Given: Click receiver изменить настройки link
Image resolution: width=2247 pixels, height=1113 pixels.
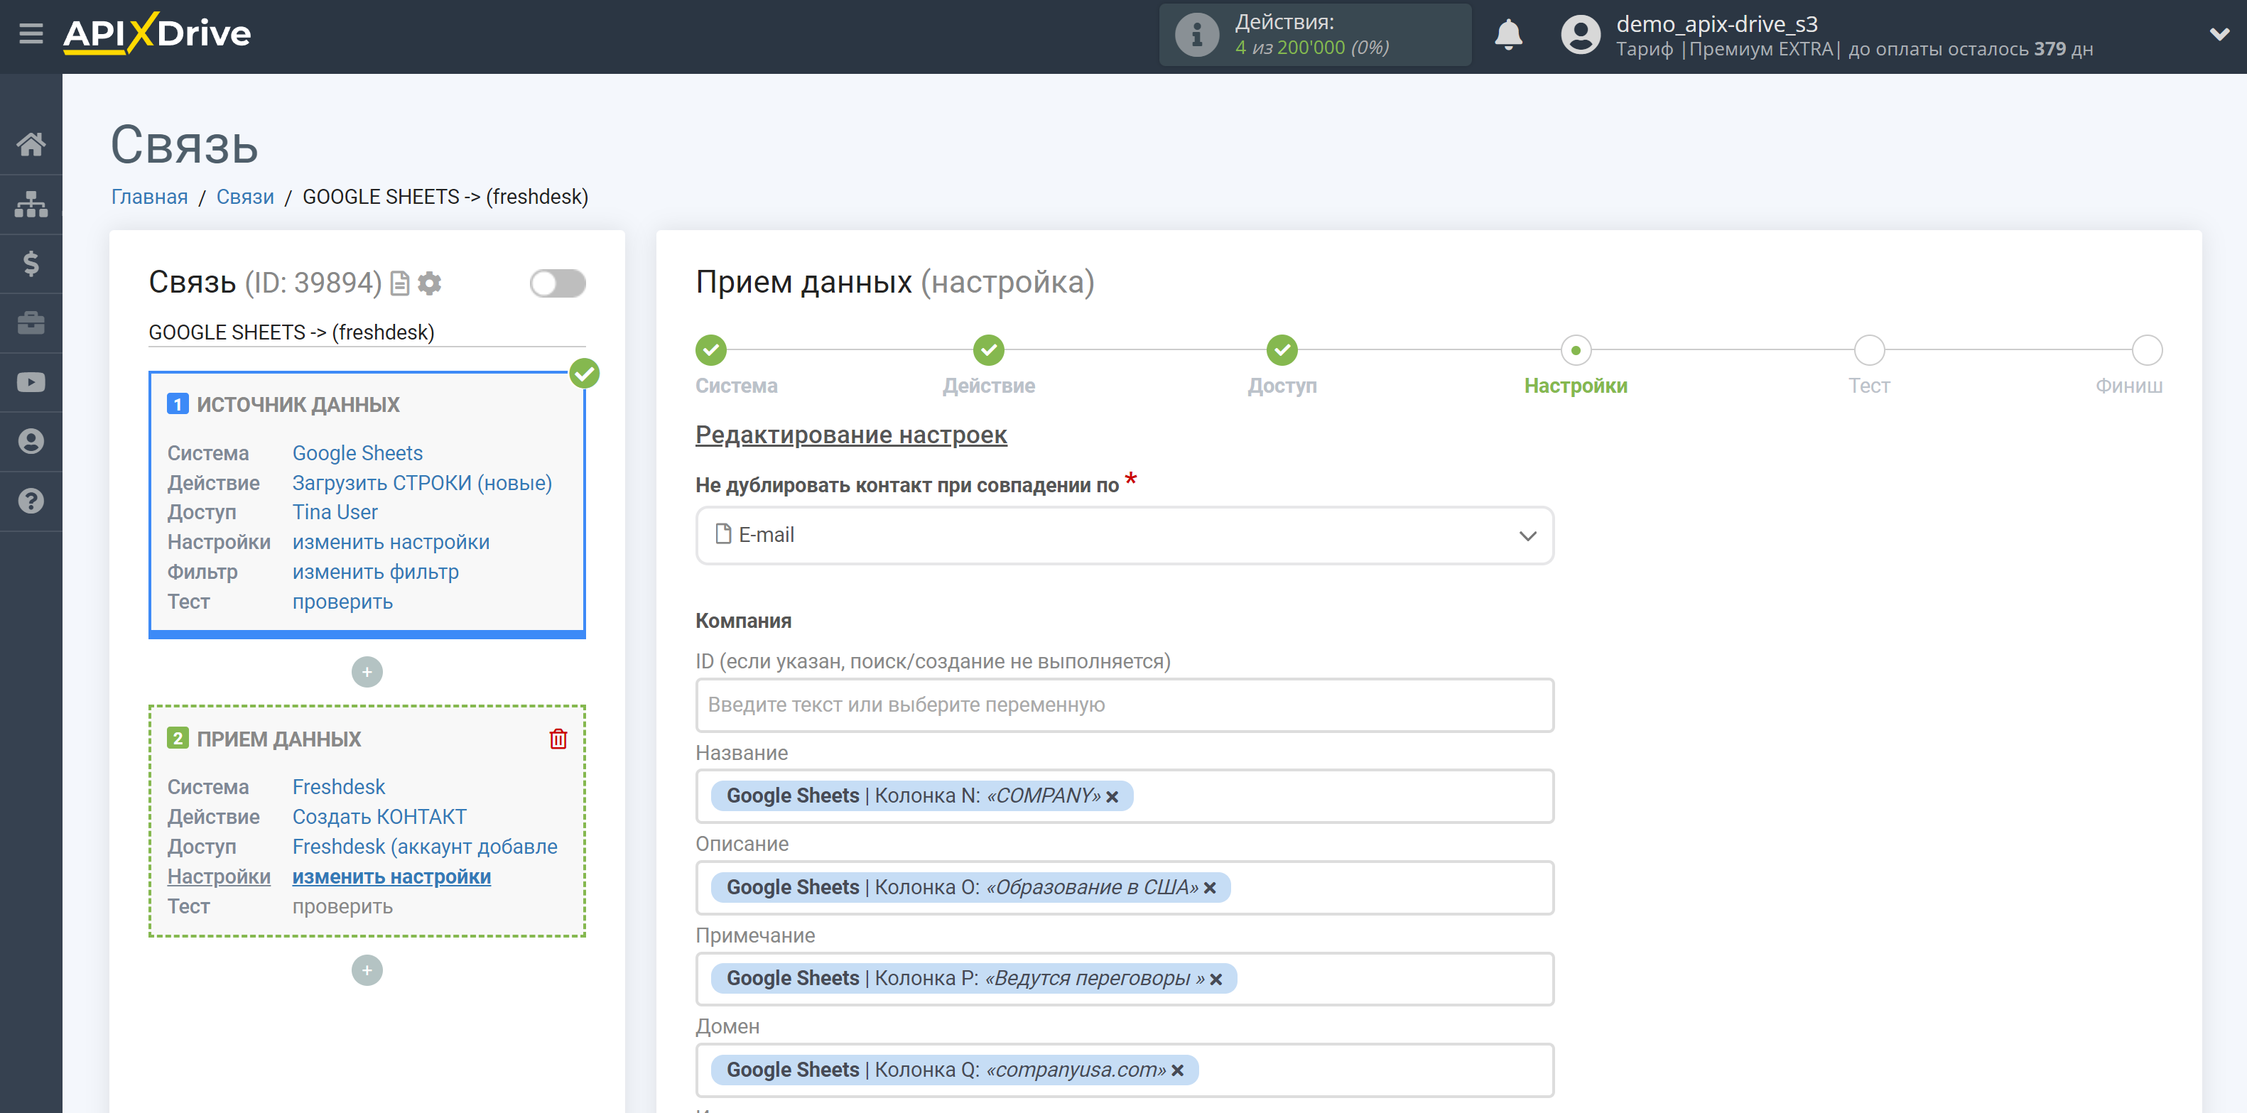Looking at the screenshot, I should [x=391, y=876].
